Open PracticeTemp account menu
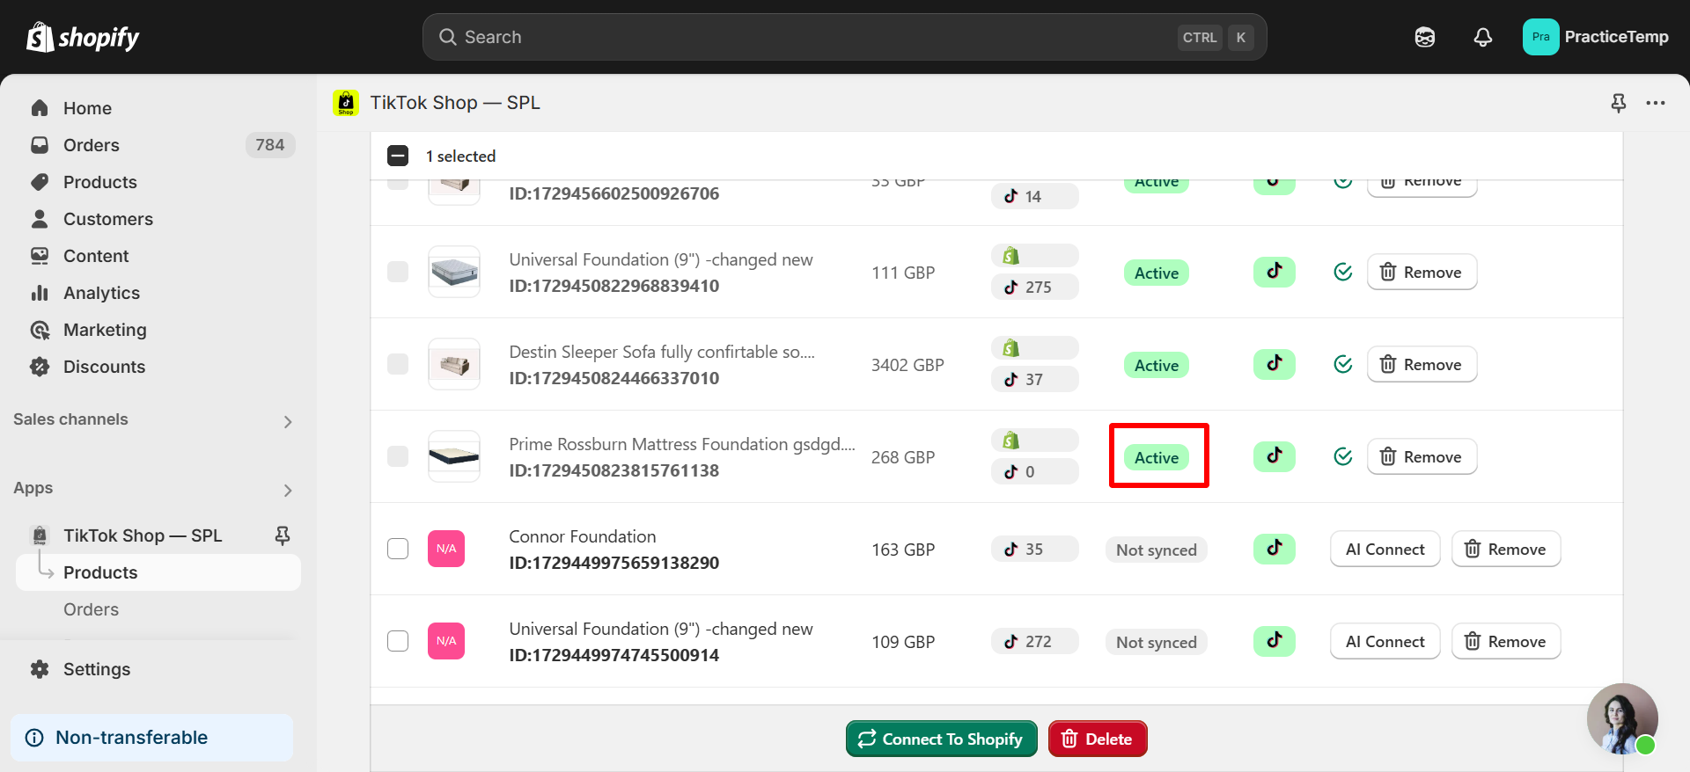1690x772 pixels. pyautogui.click(x=1595, y=37)
